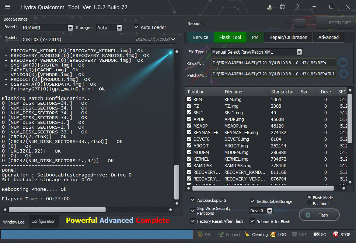Click the Flash button
This screenshot has height=243, width=356.
click(319, 215)
